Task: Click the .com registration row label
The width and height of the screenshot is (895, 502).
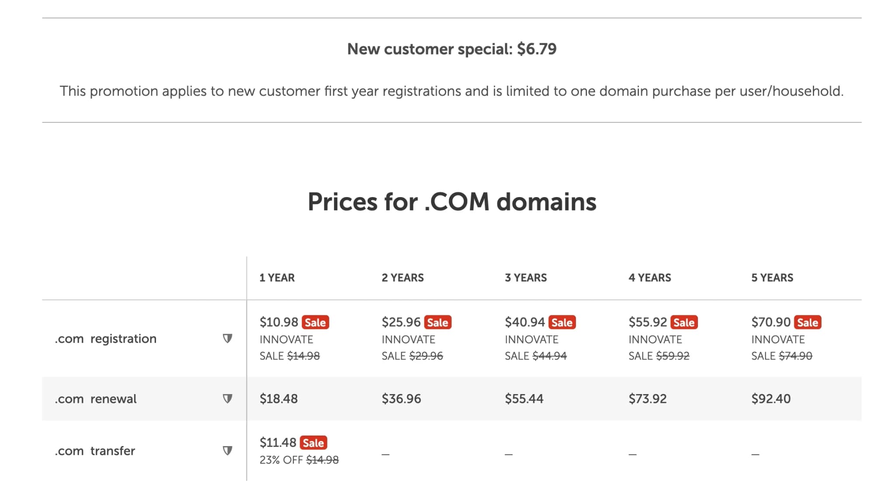Action: [x=105, y=339]
